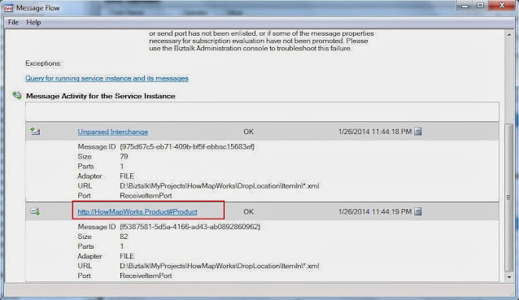
Task: Maximize the Message Flow window
Action: 480,6
